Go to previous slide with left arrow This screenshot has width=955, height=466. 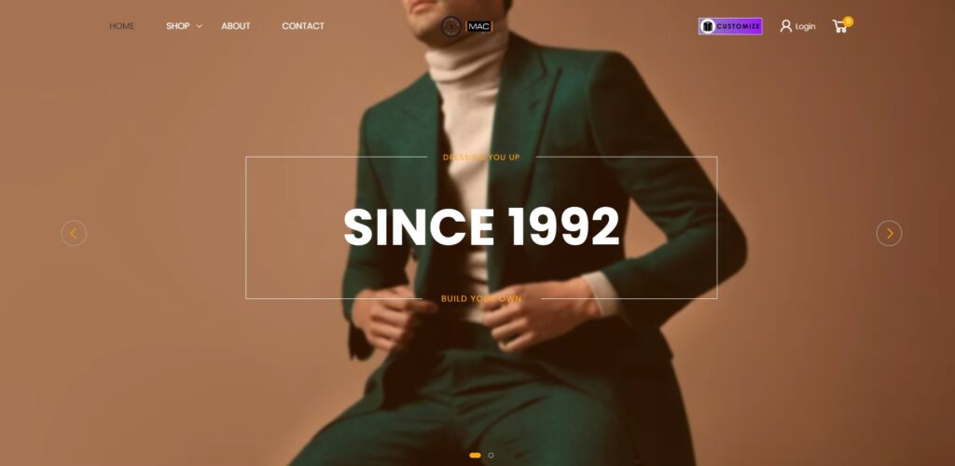coord(74,233)
